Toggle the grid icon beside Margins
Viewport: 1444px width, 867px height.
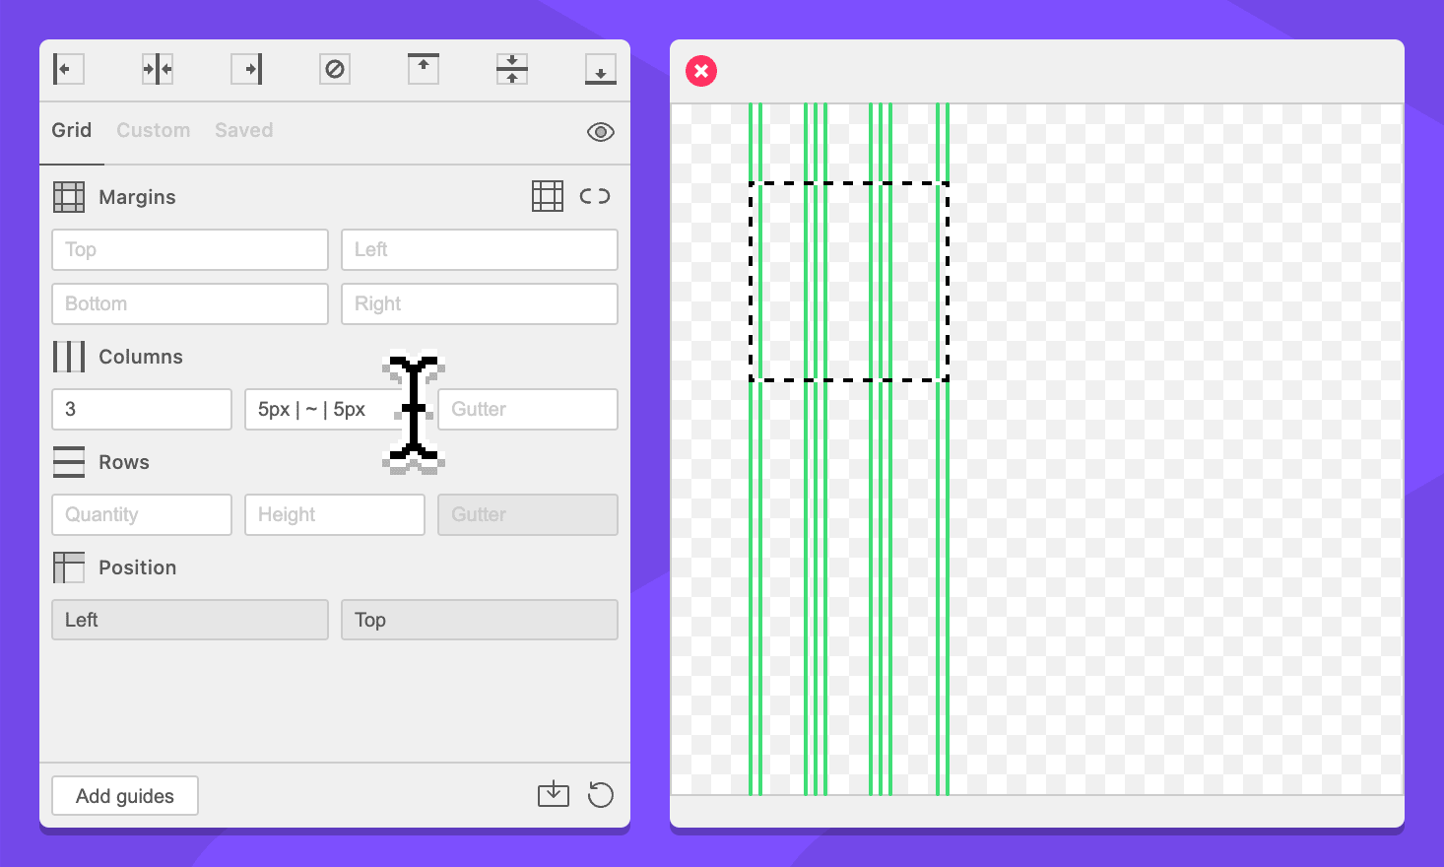(x=548, y=196)
